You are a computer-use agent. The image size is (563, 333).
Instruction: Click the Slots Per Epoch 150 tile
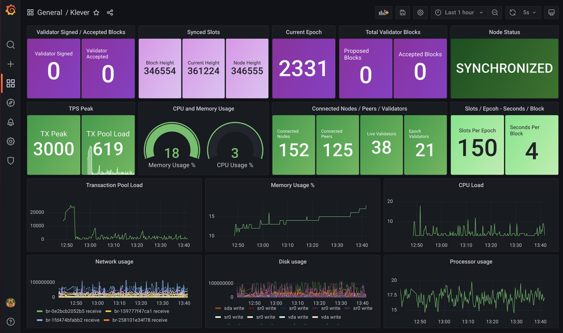click(x=477, y=145)
